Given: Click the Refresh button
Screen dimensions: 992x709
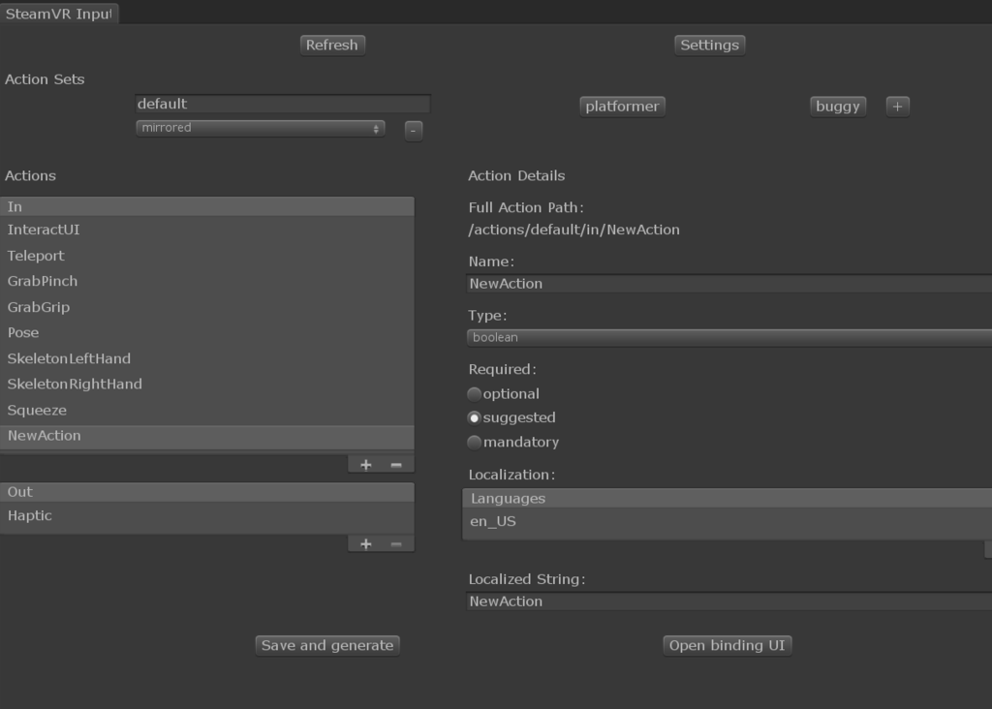Looking at the screenshot, I should click(332, 45).
